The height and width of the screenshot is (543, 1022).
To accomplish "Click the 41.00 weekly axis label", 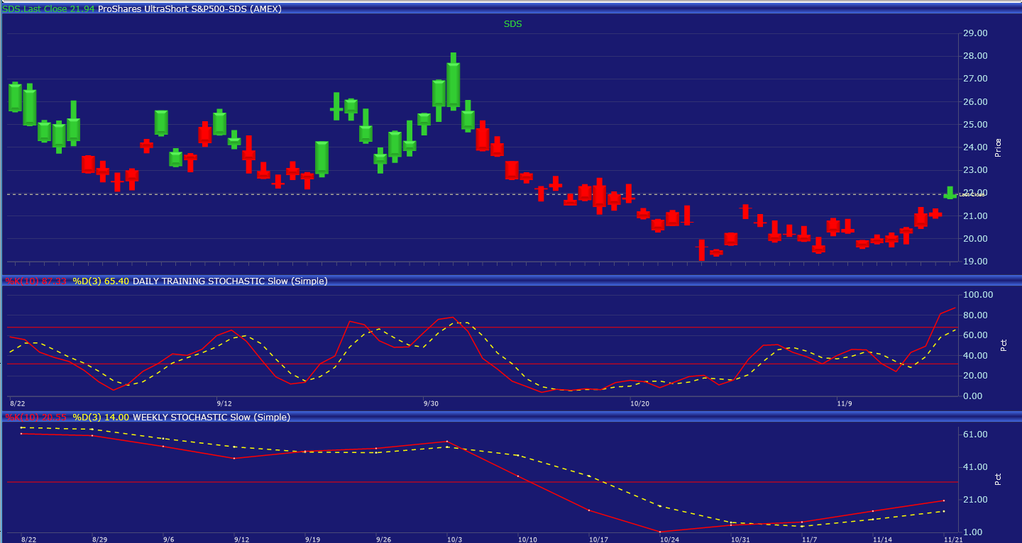I will tap(975, 467).
